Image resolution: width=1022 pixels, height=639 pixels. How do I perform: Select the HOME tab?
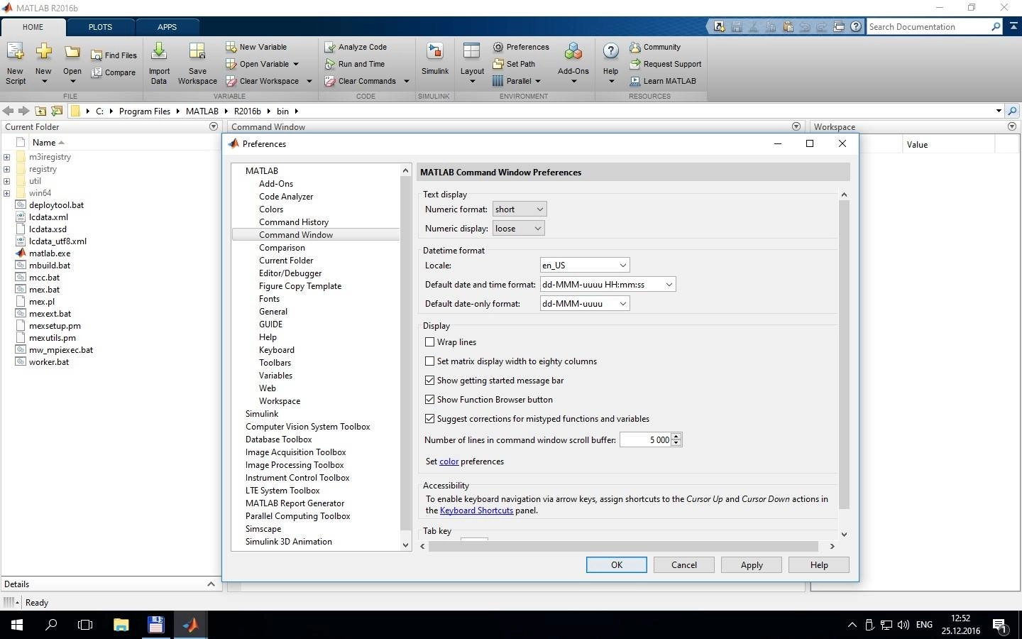pos(33,27)
